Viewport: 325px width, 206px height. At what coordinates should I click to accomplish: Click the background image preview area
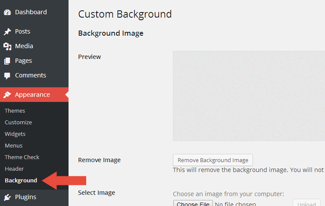click(x=249, y=96)
